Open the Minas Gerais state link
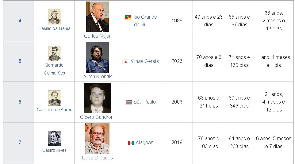 point(144,61)
